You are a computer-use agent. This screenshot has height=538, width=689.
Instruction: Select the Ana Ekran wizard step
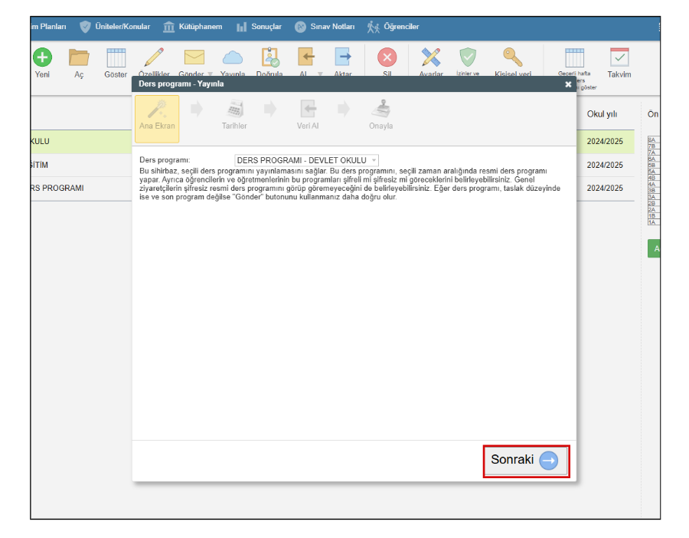pos(157,118)
